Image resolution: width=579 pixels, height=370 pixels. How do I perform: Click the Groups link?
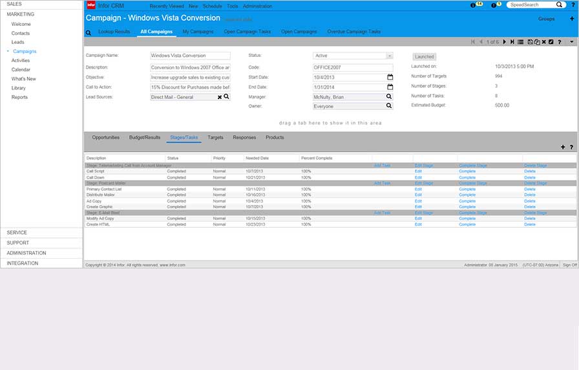tap(546, 19)
